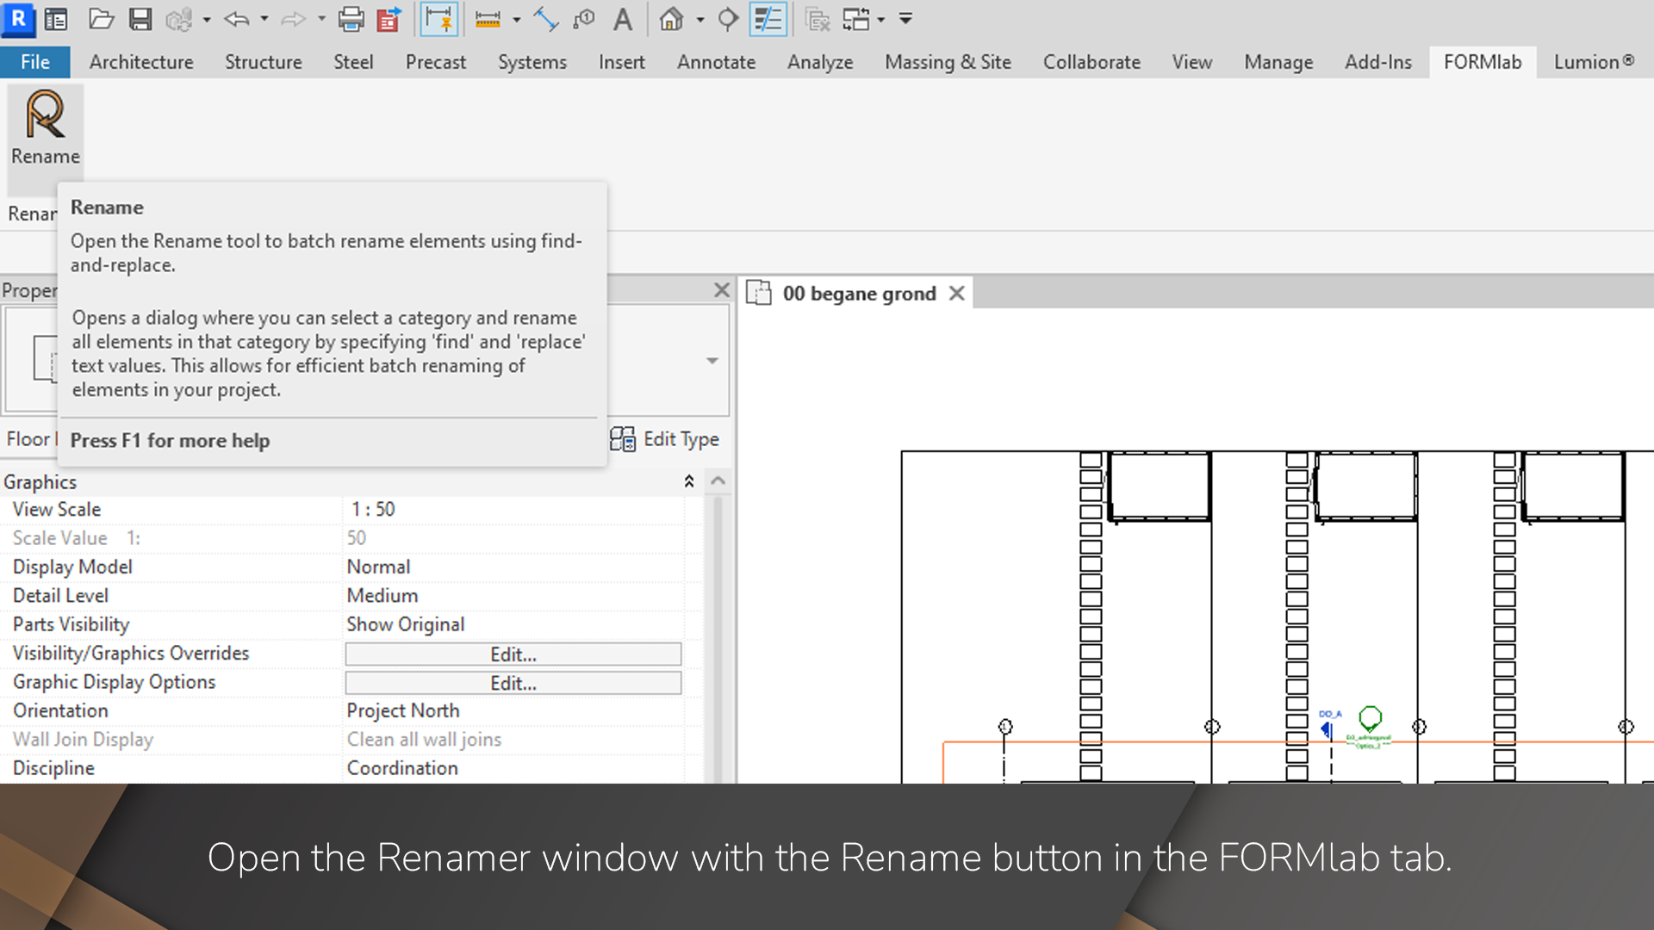The width and height of the screenshot is (1654, 930).
Task: Click the Section tool icon in toolbar
Action: (x=728, y=19)
